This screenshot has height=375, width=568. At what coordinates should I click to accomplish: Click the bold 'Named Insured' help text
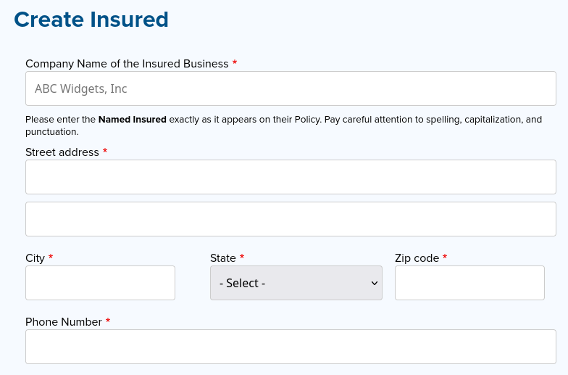click(133, 120)
